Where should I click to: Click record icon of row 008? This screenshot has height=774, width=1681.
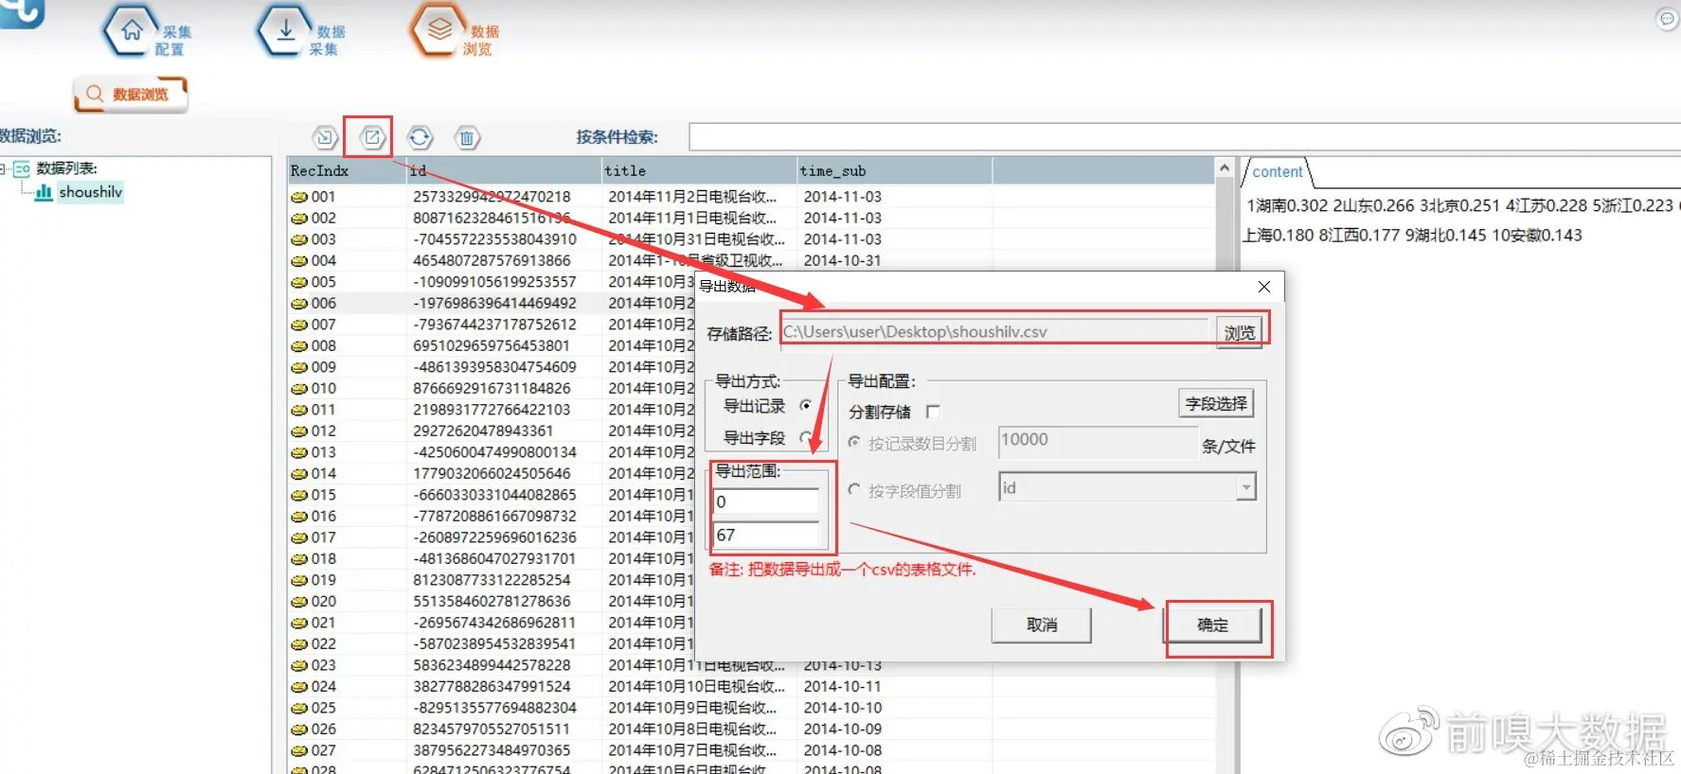coord(299,346)
